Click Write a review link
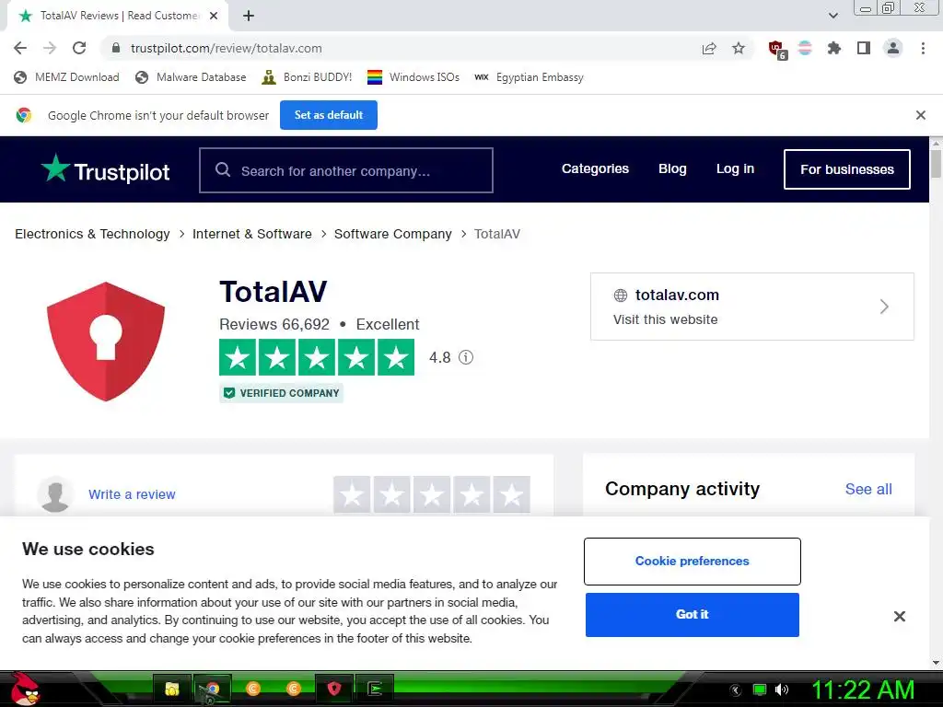 point(132,494)
